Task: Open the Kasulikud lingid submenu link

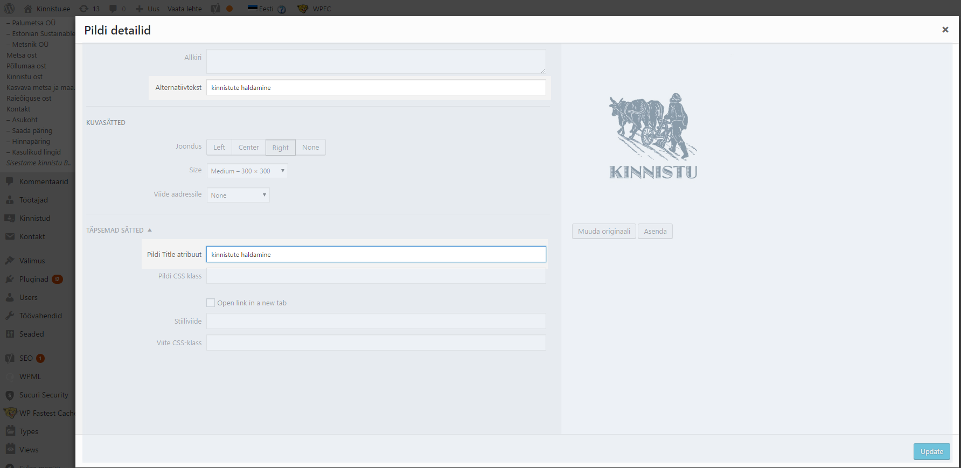Action: tap(33, 152)
